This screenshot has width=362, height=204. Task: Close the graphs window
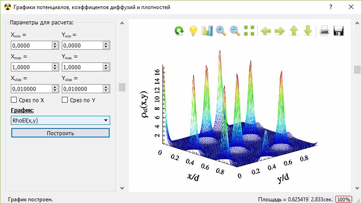(351, 7)
